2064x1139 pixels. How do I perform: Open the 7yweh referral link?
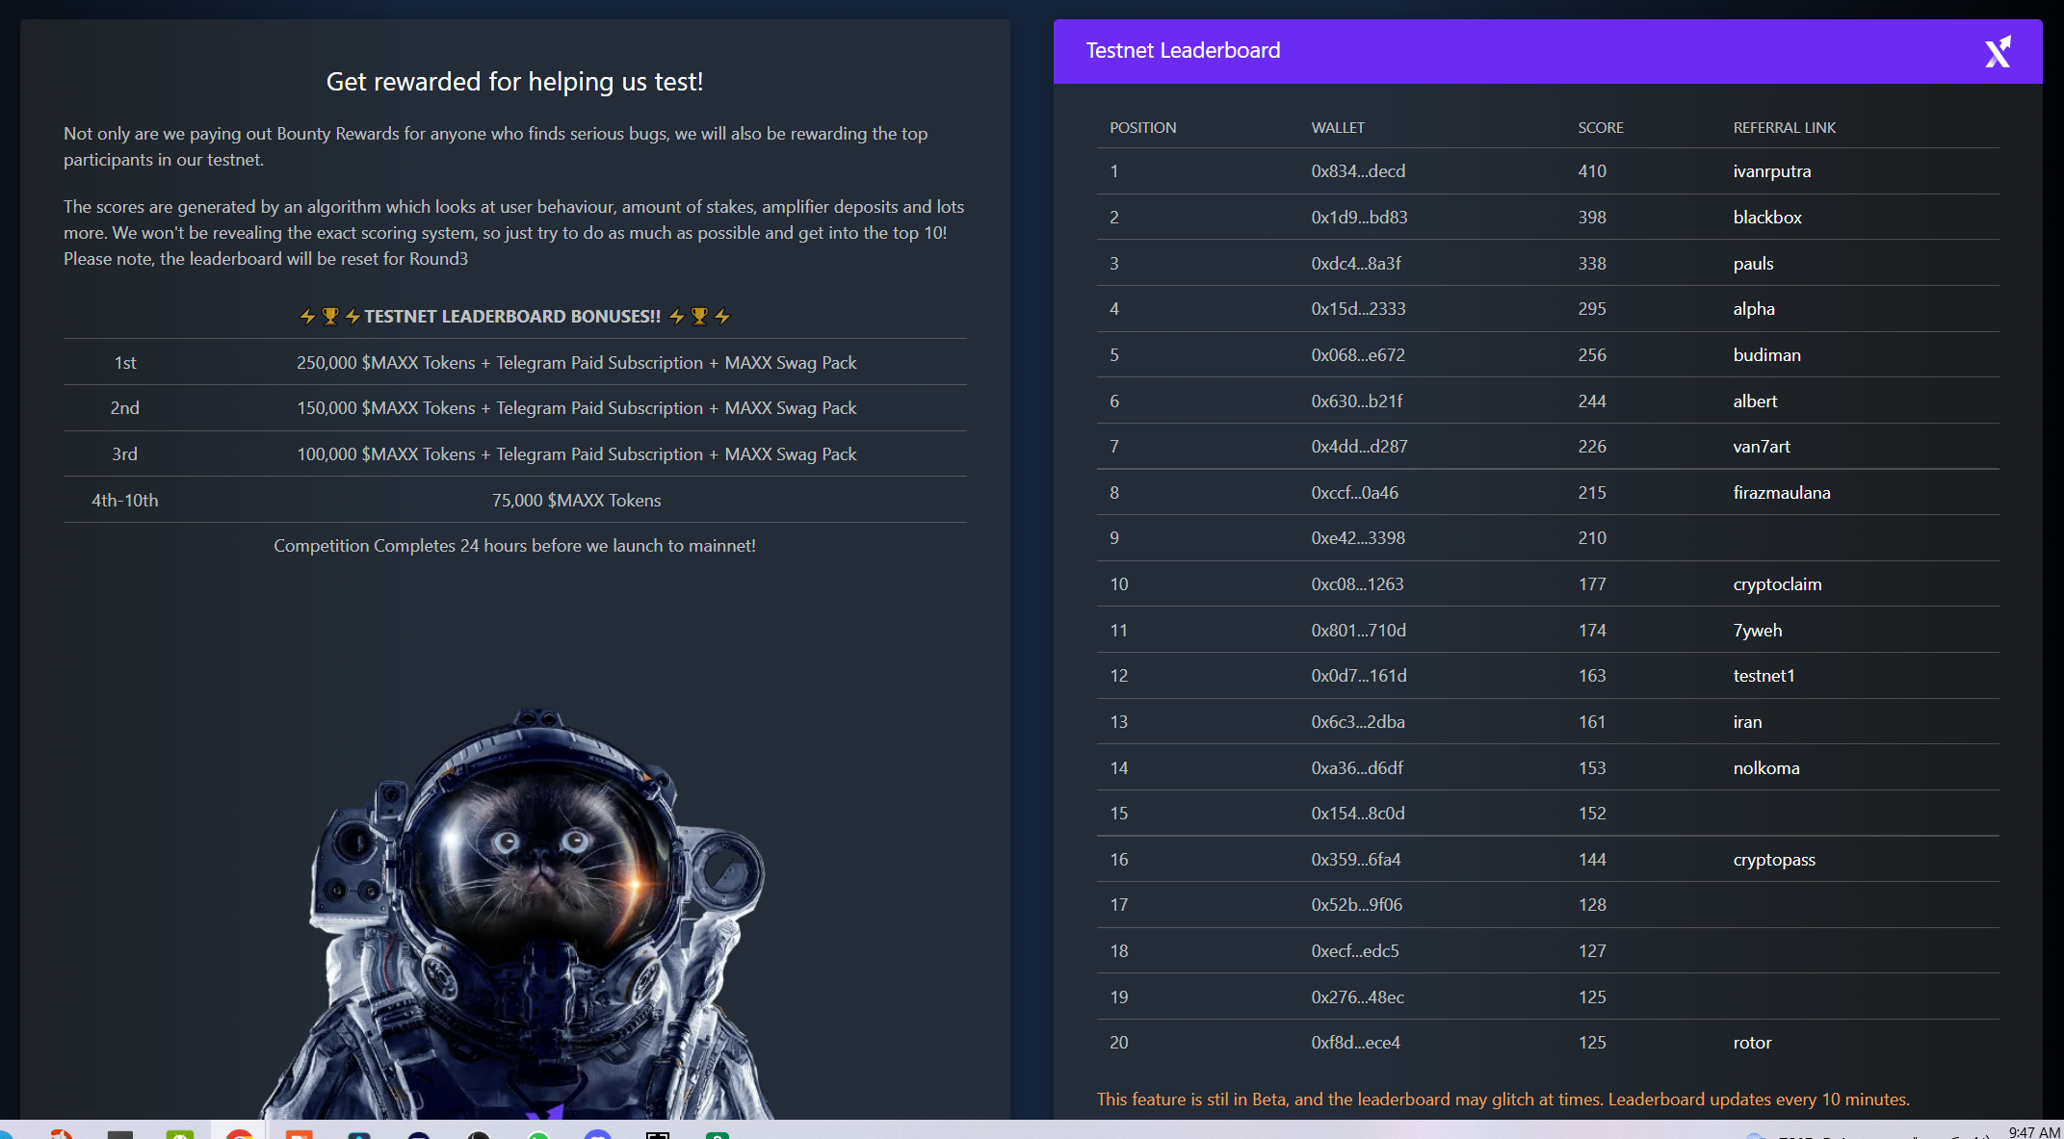point(1758,631)
